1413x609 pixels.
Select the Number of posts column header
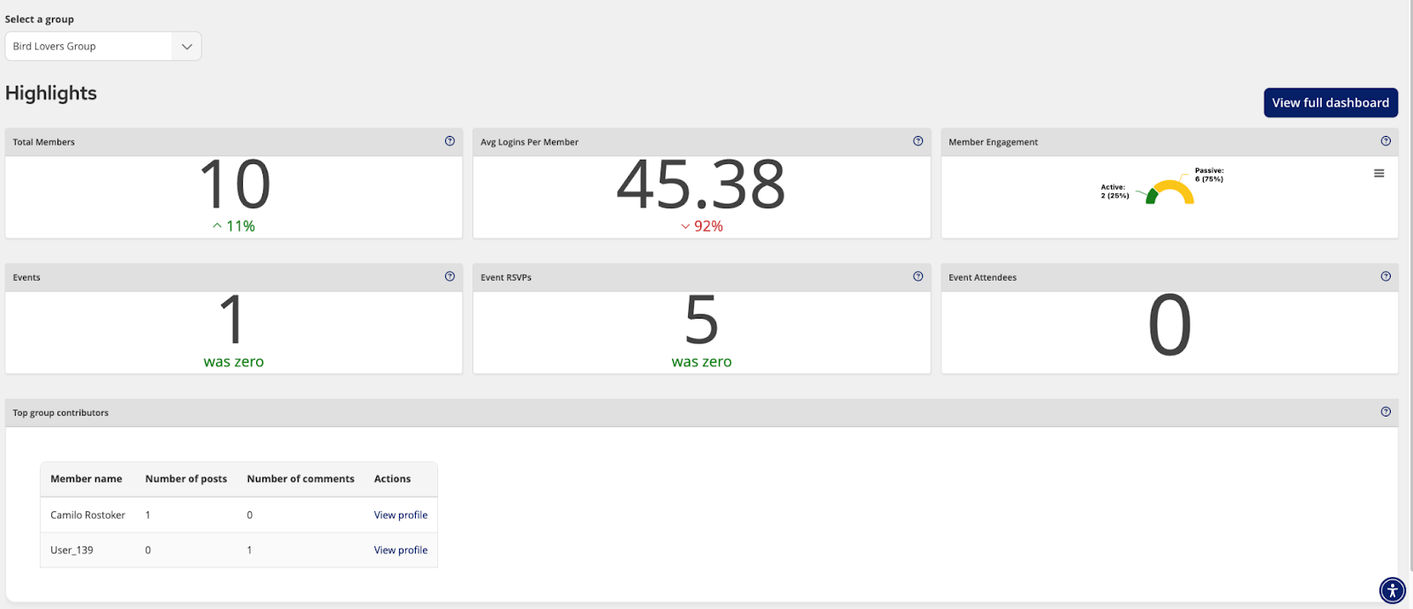185,478
